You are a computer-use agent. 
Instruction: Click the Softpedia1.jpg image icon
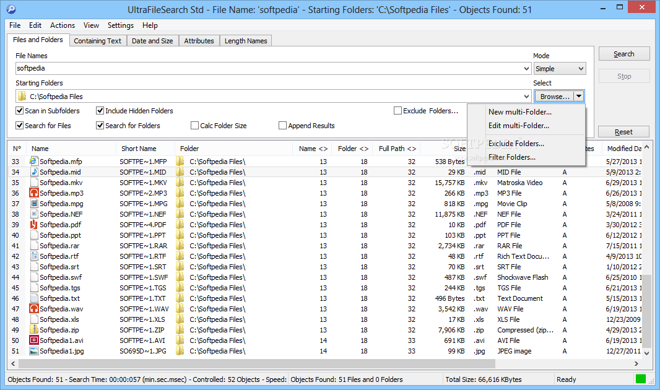pyautogui.click(x=33, y=350)
